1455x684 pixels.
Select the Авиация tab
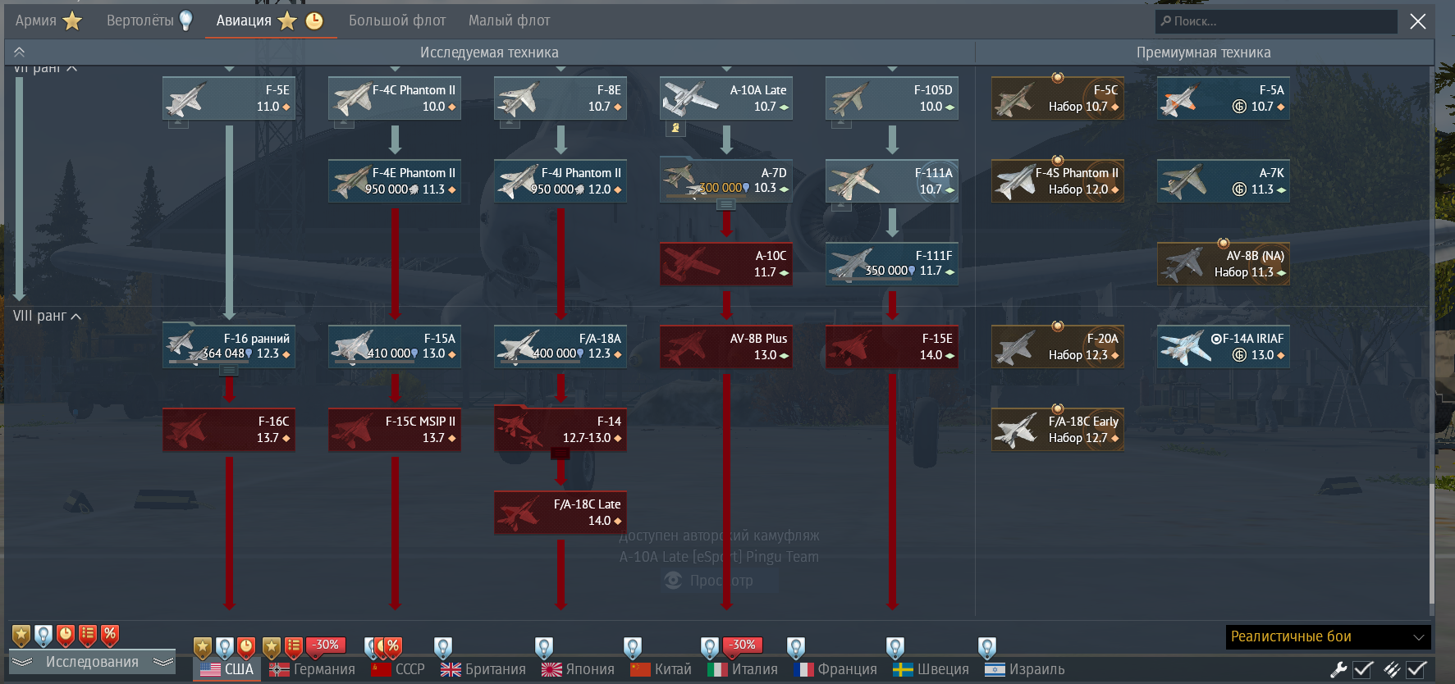click(x=269, y=21)
